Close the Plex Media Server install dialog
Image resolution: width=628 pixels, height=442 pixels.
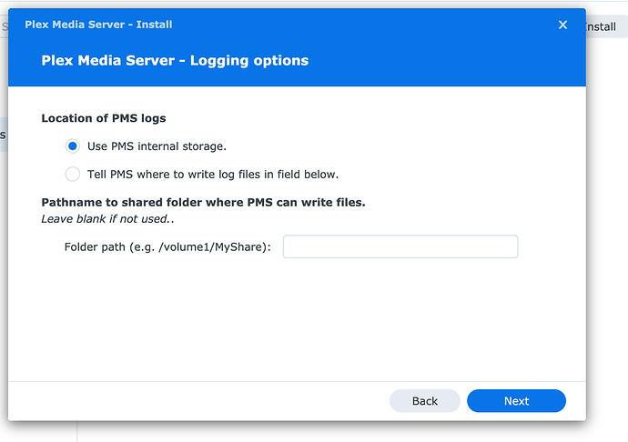[x=562, y=25]
